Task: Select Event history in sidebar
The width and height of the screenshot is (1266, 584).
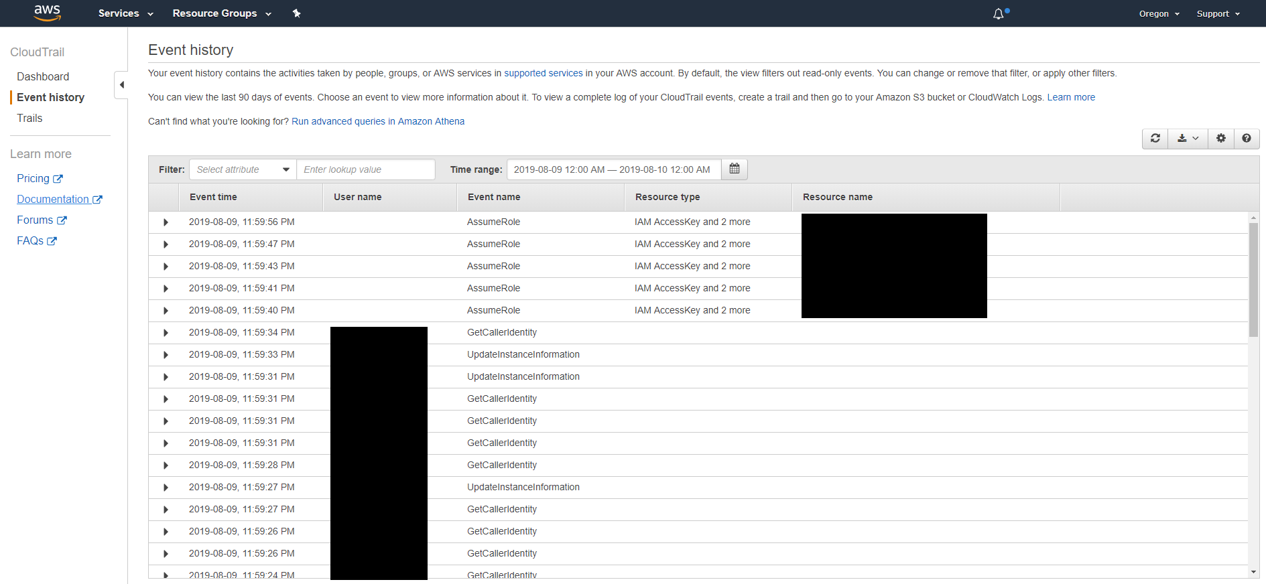Action: [50, 97]
